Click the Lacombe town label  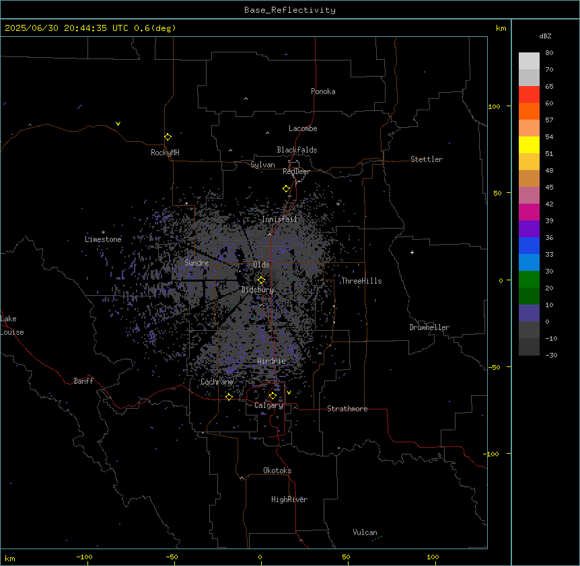pyautogui.click(x=303, y=128)
